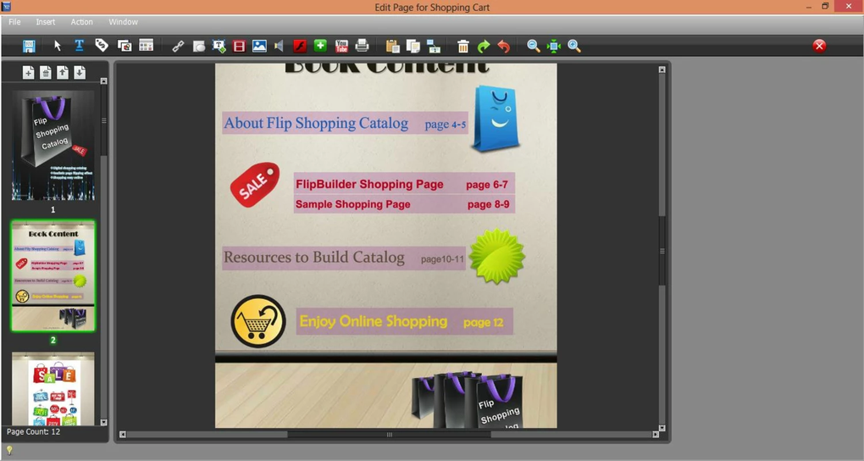Click the green redo arrow
Image resolution: width=864 pixels, height=461 pixels.
pyautogui.click(x=484, y=47)
